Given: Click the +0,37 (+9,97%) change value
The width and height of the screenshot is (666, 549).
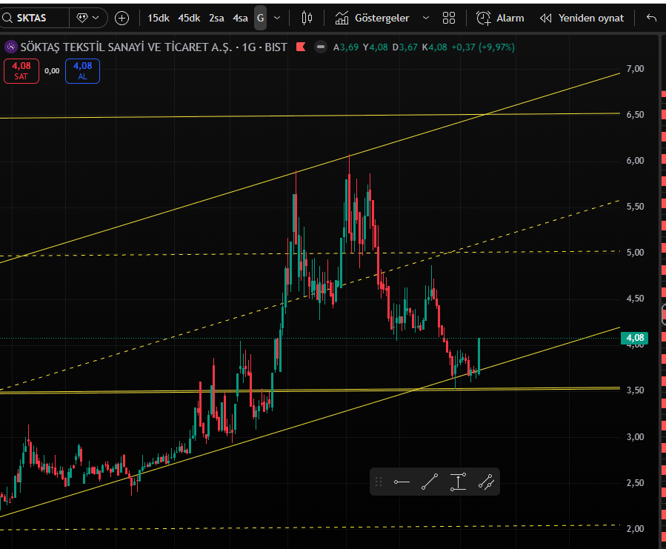Looking at the screenshot, I should pos(483,47).
